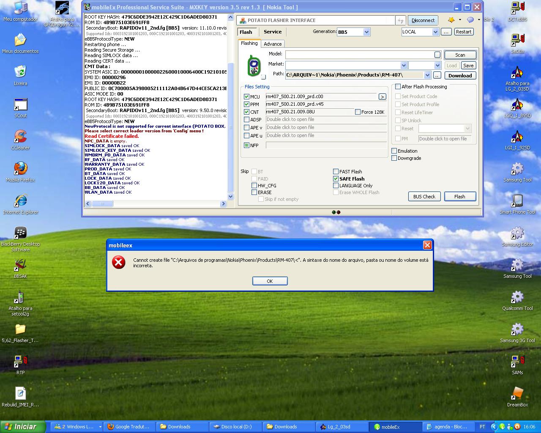541x433 pixels.
Task: Enable Emulation checkbox
Action: (x=394, y=151)
